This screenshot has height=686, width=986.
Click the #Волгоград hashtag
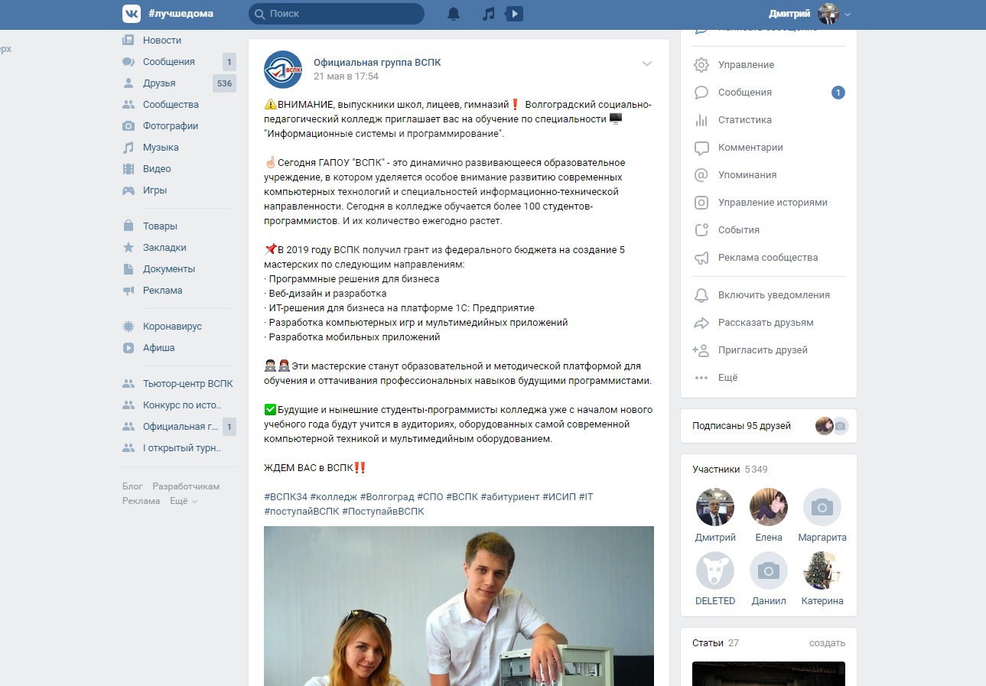387,497
